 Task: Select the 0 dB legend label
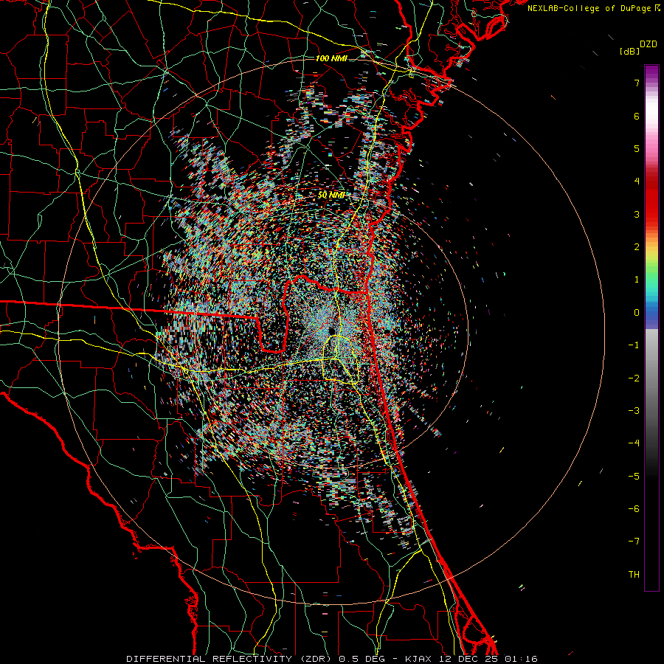coord(637,313)
